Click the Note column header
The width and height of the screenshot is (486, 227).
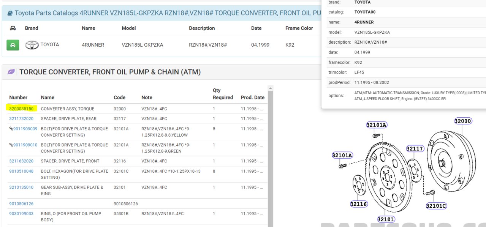[x=147, y=98]
